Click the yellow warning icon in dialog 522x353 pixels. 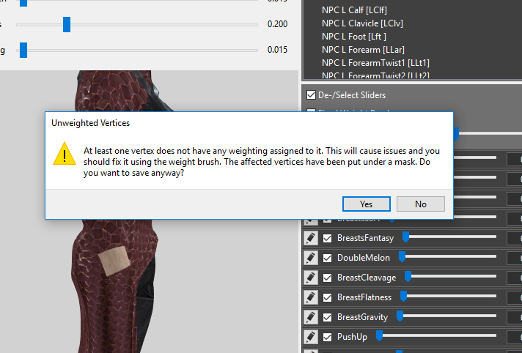click(65, 154)
